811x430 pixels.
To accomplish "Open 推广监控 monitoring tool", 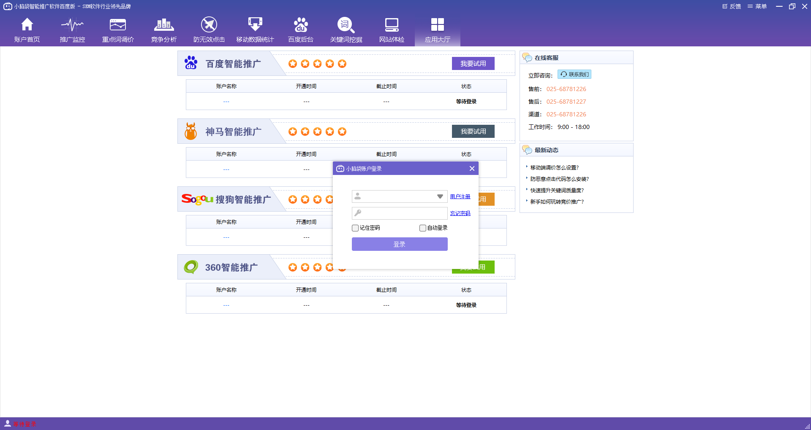I will [72, 30].
